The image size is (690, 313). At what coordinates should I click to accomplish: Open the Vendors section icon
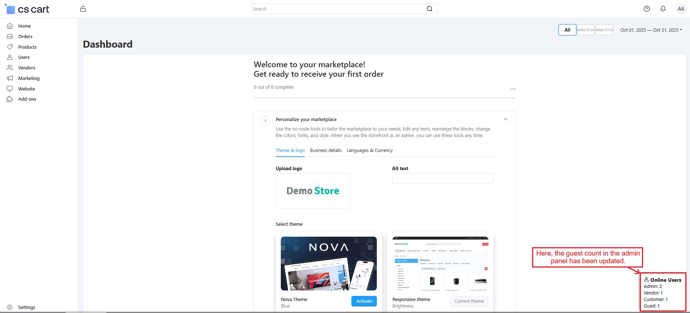tap(10, 68)
